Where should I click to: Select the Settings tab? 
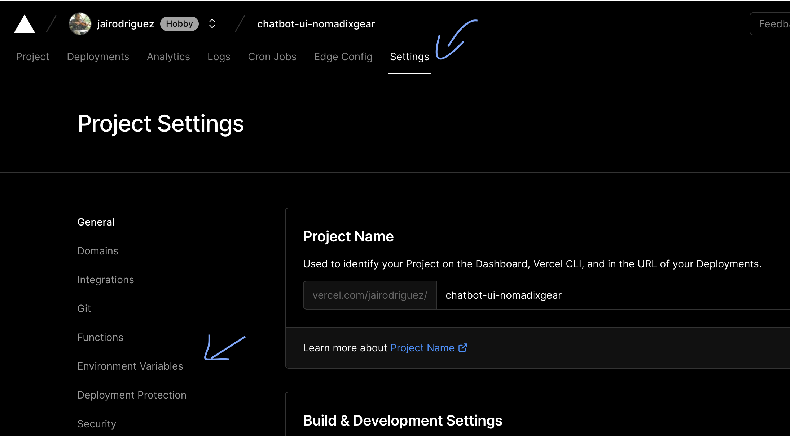(409, 57)
